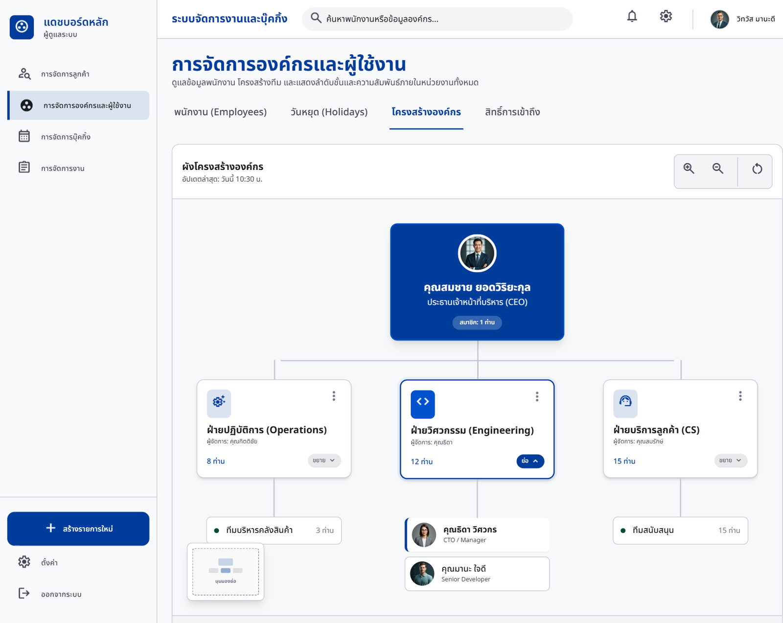The height and width of the screenshot is (623, 783).
Task: Open more options for Engineering card
Action: tap(537, 396)
